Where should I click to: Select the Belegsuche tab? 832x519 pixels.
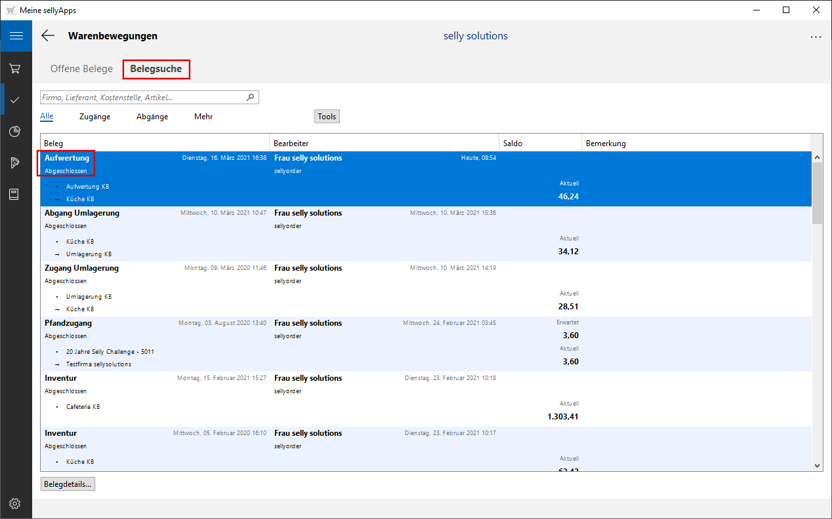156,69
